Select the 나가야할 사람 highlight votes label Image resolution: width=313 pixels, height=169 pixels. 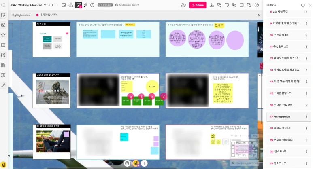(48, 15)
